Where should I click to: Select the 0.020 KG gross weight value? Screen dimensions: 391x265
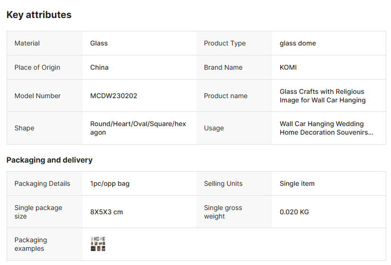(294, 212)
